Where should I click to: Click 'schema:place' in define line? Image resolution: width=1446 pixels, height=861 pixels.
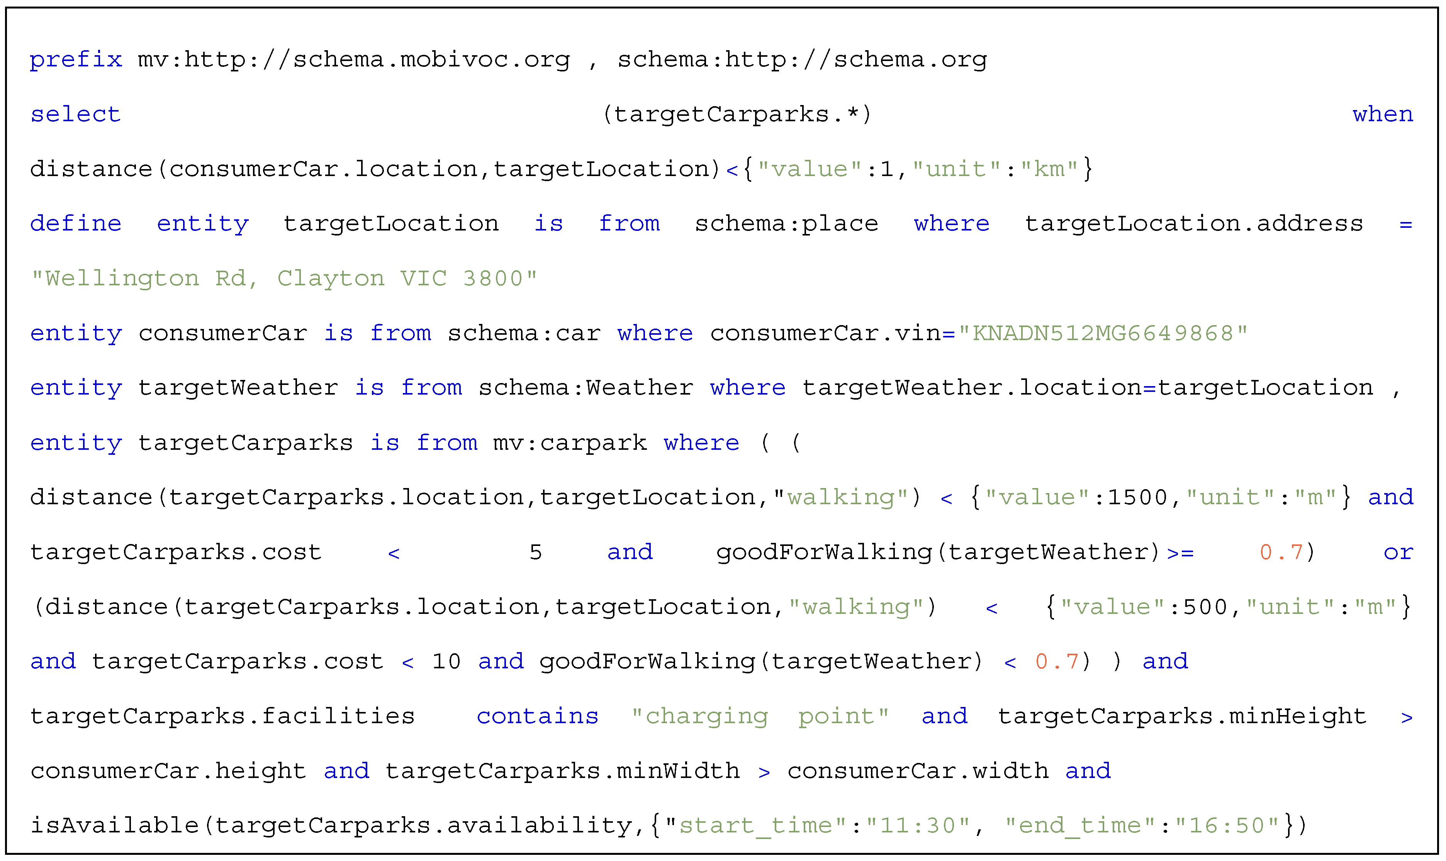coord(786,224)
